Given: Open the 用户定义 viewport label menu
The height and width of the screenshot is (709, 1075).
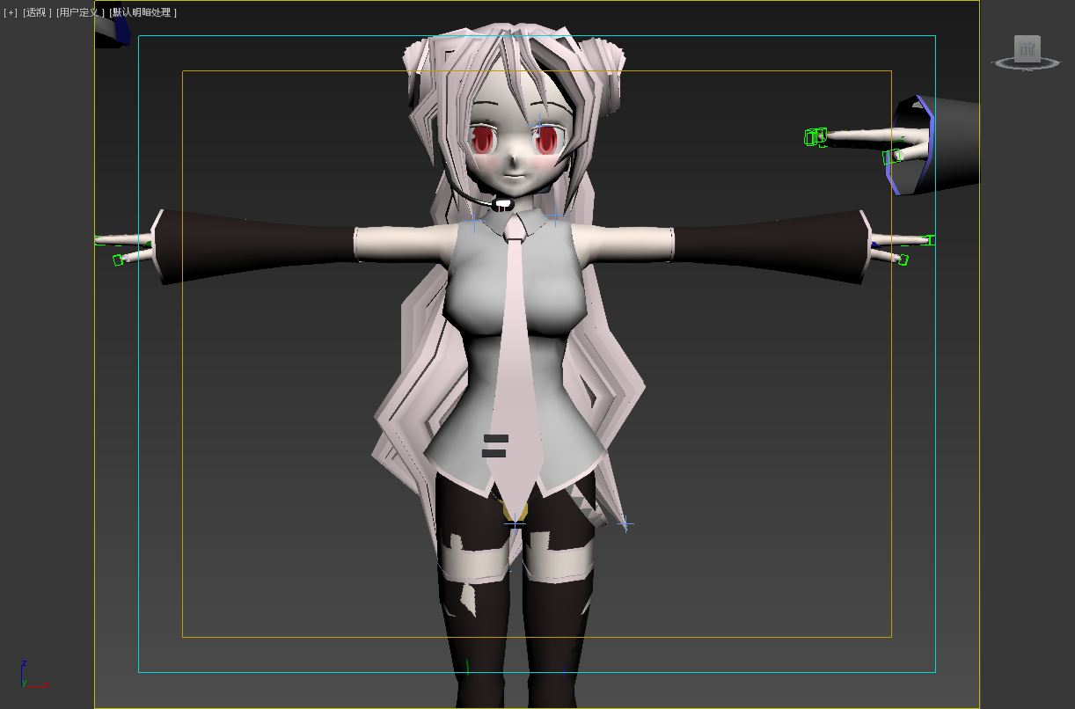Looking at the screenshot, I should pos(80,12).
